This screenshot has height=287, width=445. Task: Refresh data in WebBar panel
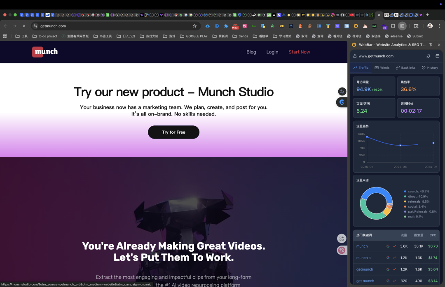[428, 56]
